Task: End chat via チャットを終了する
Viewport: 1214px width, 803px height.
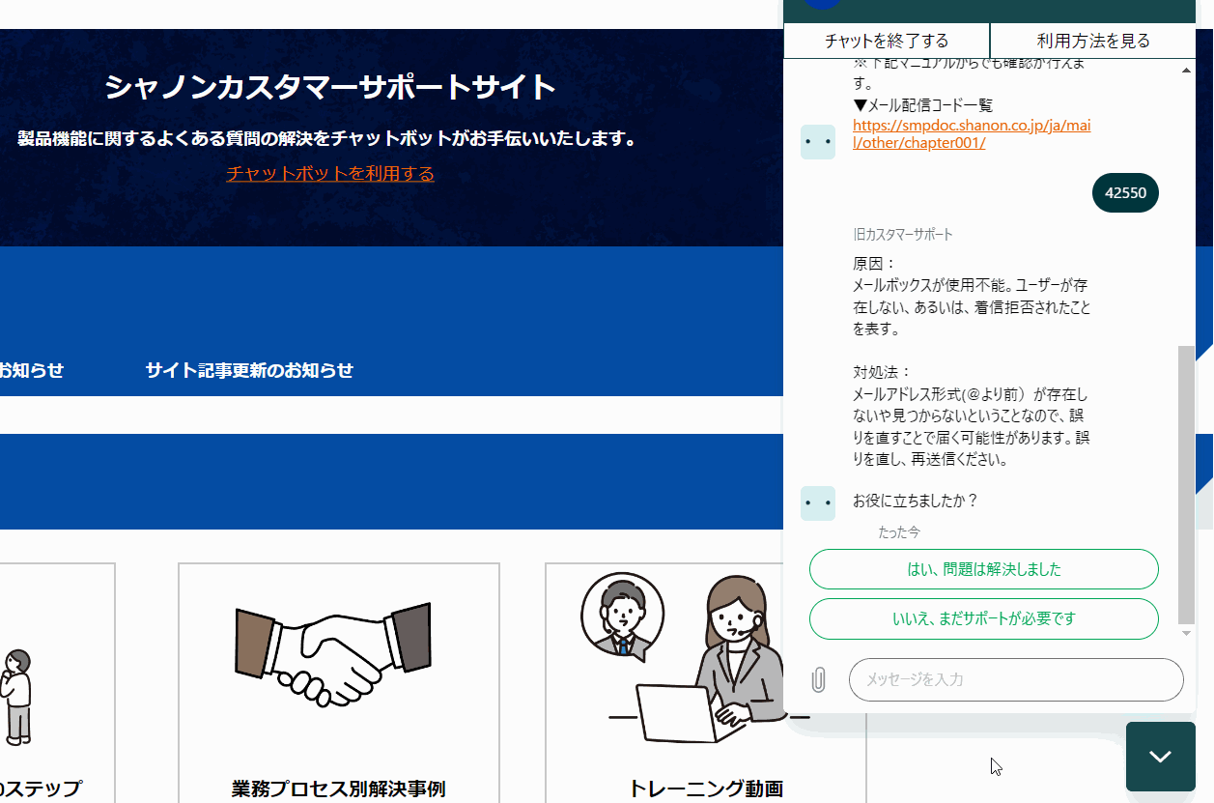Action: click(887, 41)
